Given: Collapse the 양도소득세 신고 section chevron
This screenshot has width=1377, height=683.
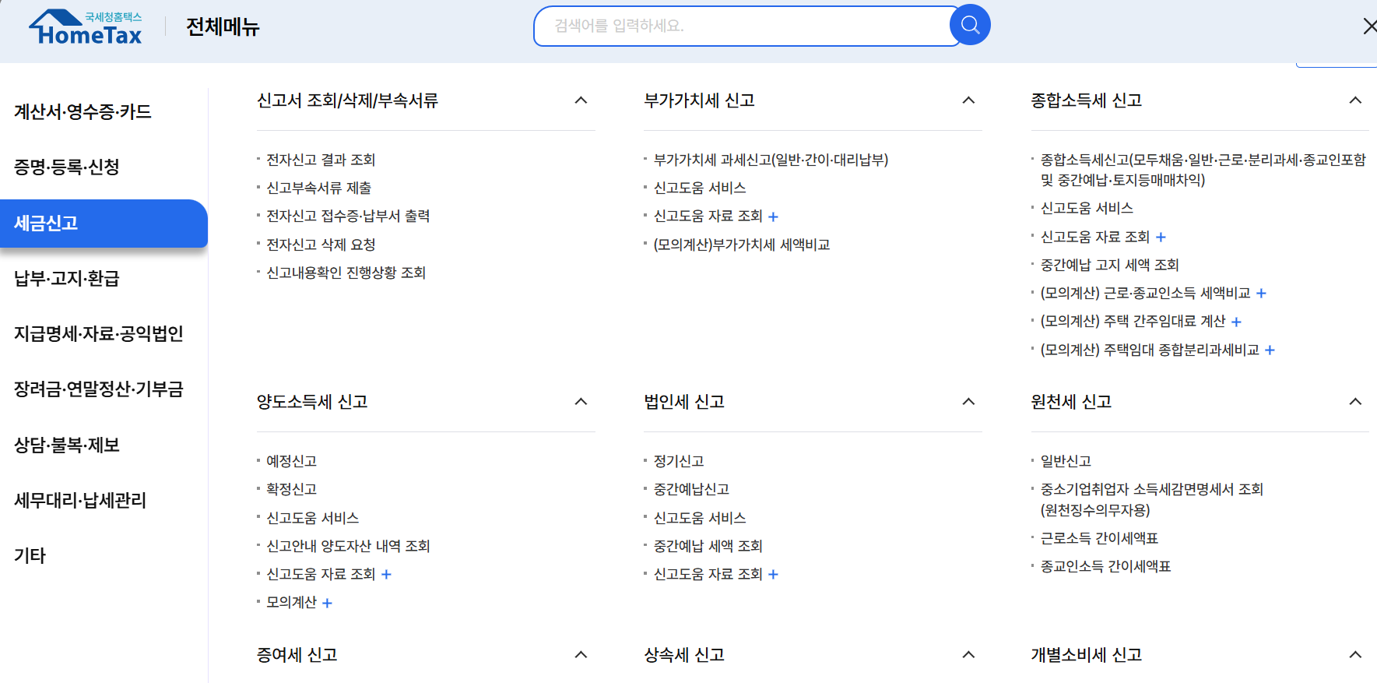Looking at the screenshot, I should click(581, 402).
